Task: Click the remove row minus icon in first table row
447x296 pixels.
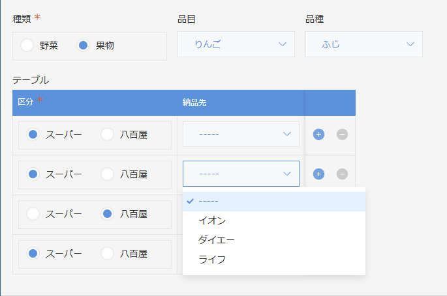Action: [342, 135]
